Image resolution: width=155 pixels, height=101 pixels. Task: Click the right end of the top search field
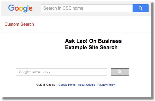point(129,8)
